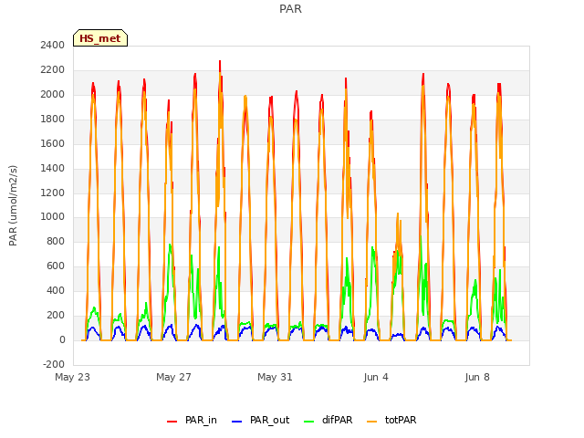Toggle the PAR_out legend entry
The image size is (584, 438).
[x=260, y=420]
